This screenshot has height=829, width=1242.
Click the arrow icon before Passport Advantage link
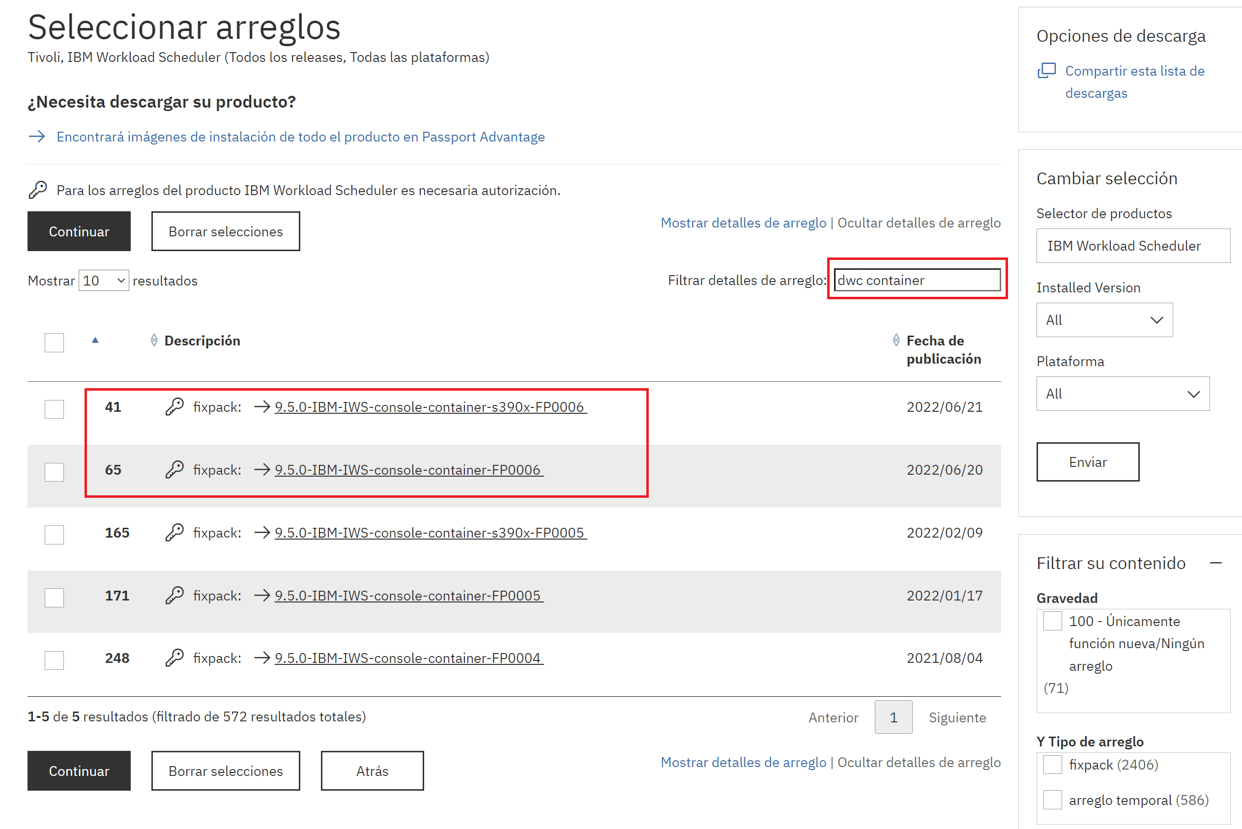coord(36,137)
